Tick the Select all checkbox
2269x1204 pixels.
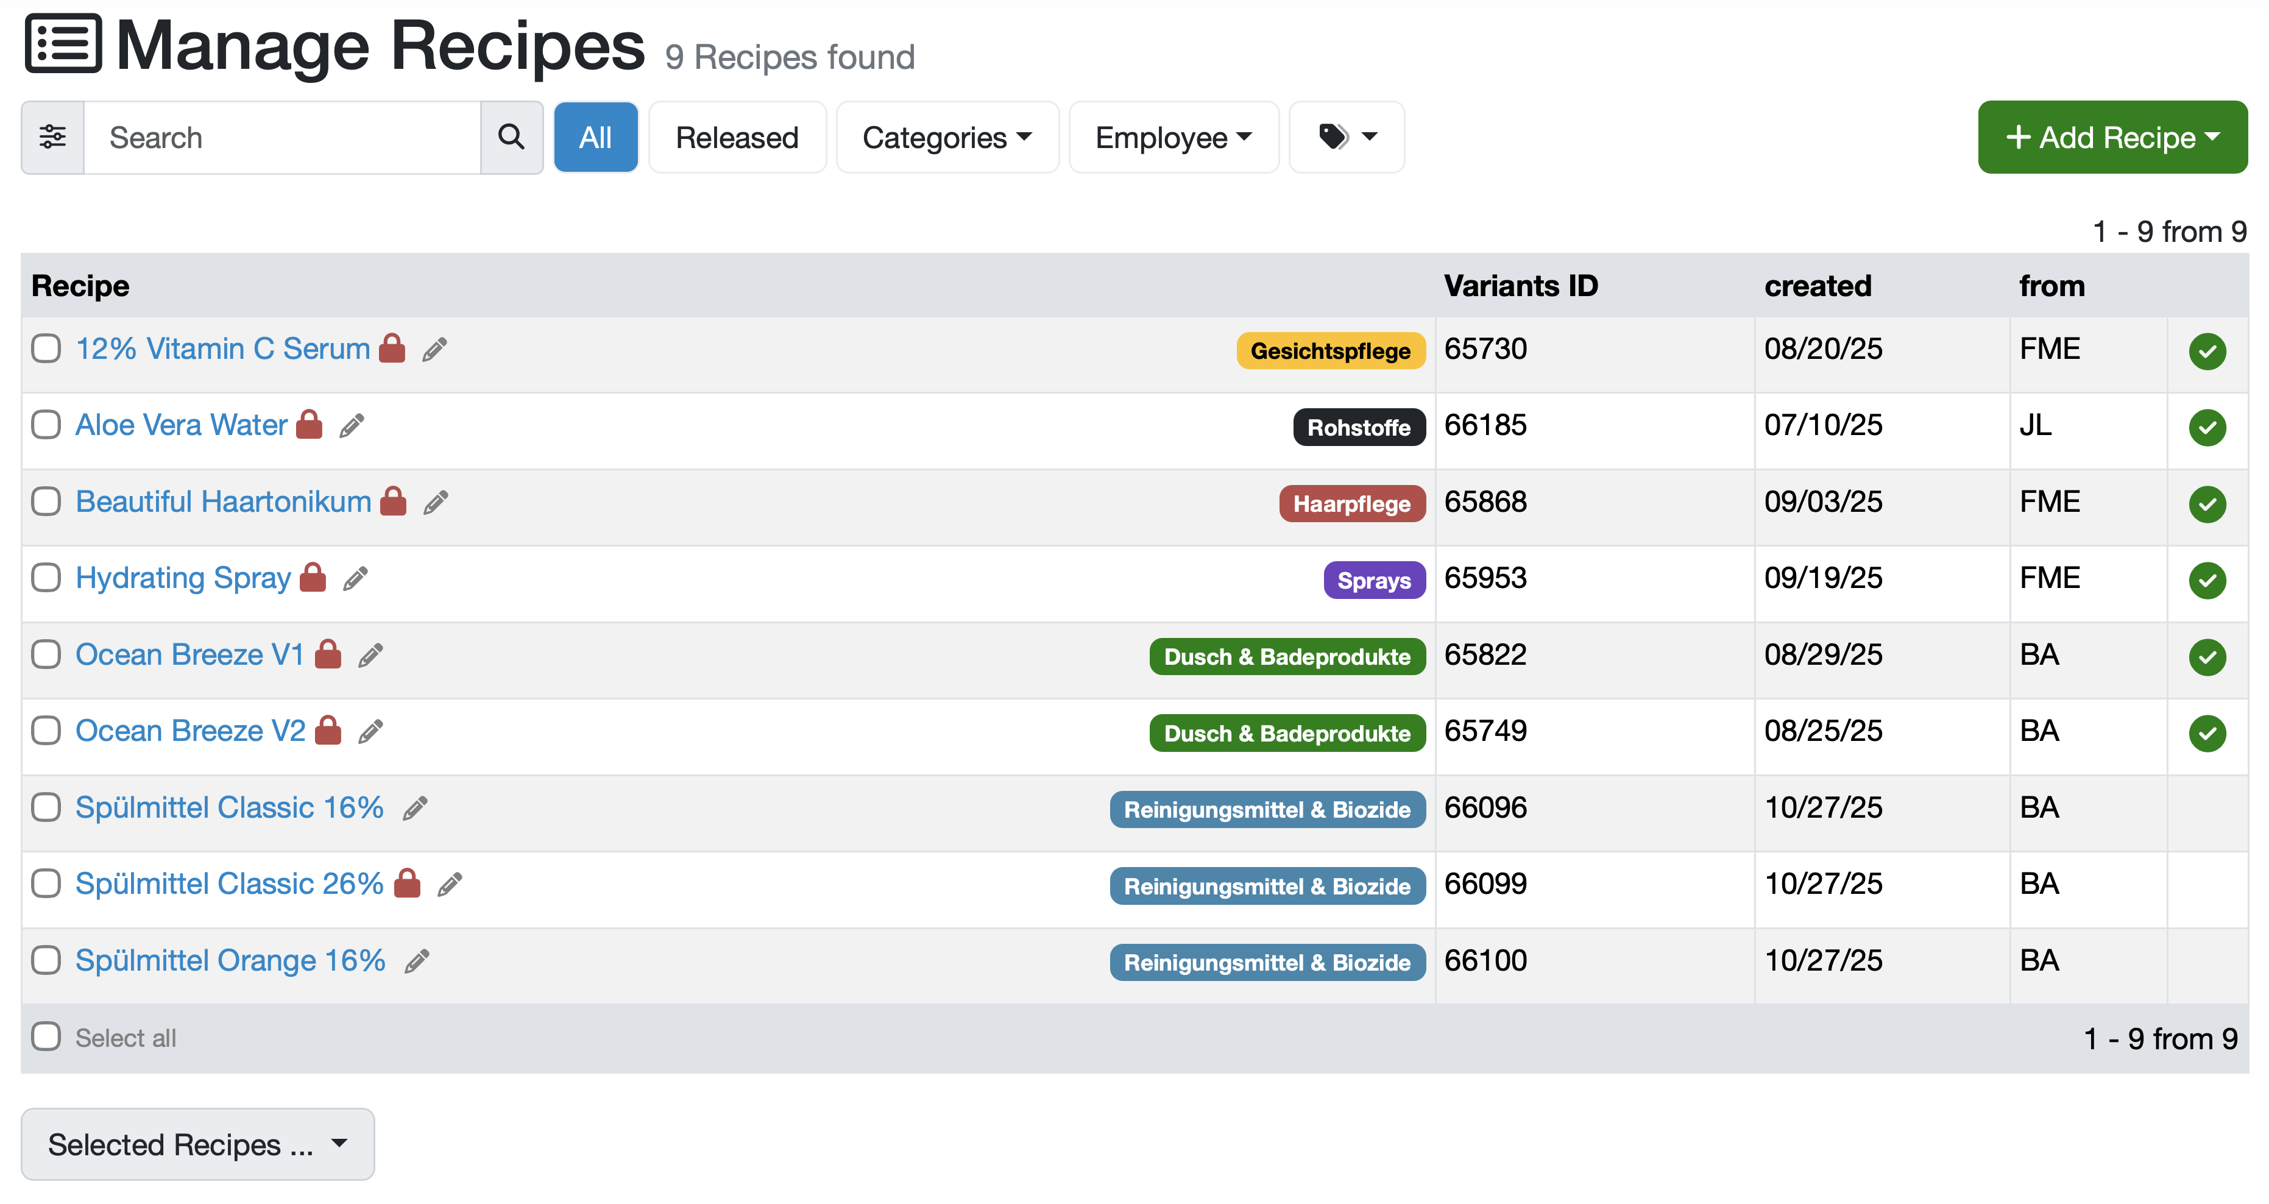(46, 1036)
